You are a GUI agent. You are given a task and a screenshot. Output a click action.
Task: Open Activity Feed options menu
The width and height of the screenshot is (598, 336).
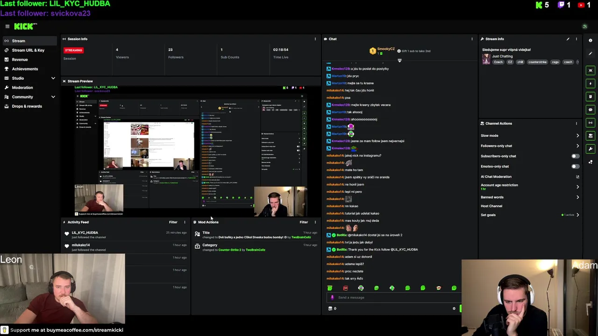point(185,222)
